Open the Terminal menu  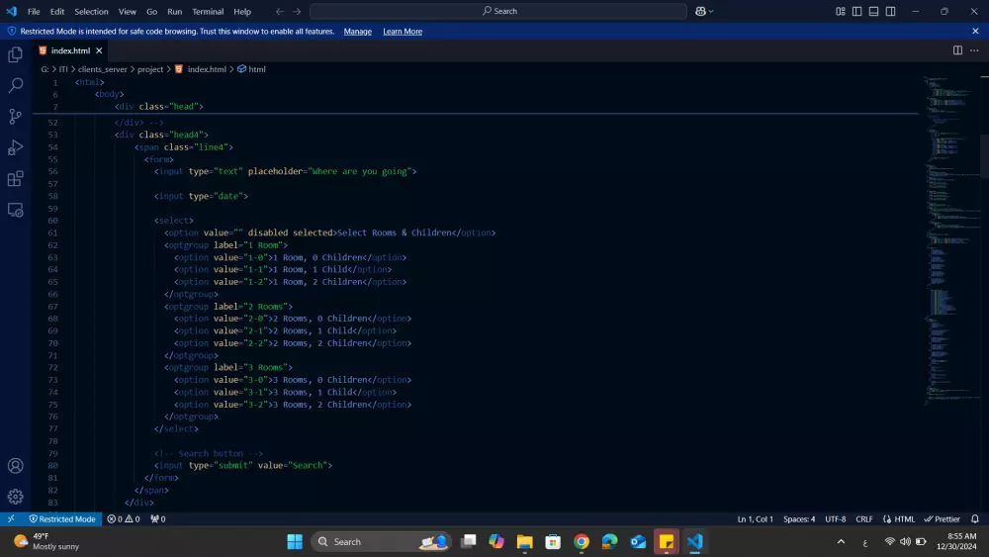coord(208,12)
